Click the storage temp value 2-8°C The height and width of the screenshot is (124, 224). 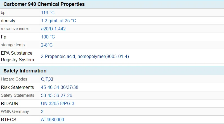pyautogui.click(x=47, y=45)
